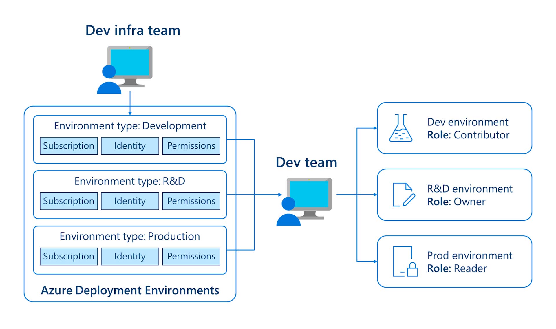Click 'Environment type: R&D' title
Screen dimensions: 556x329
130,181
